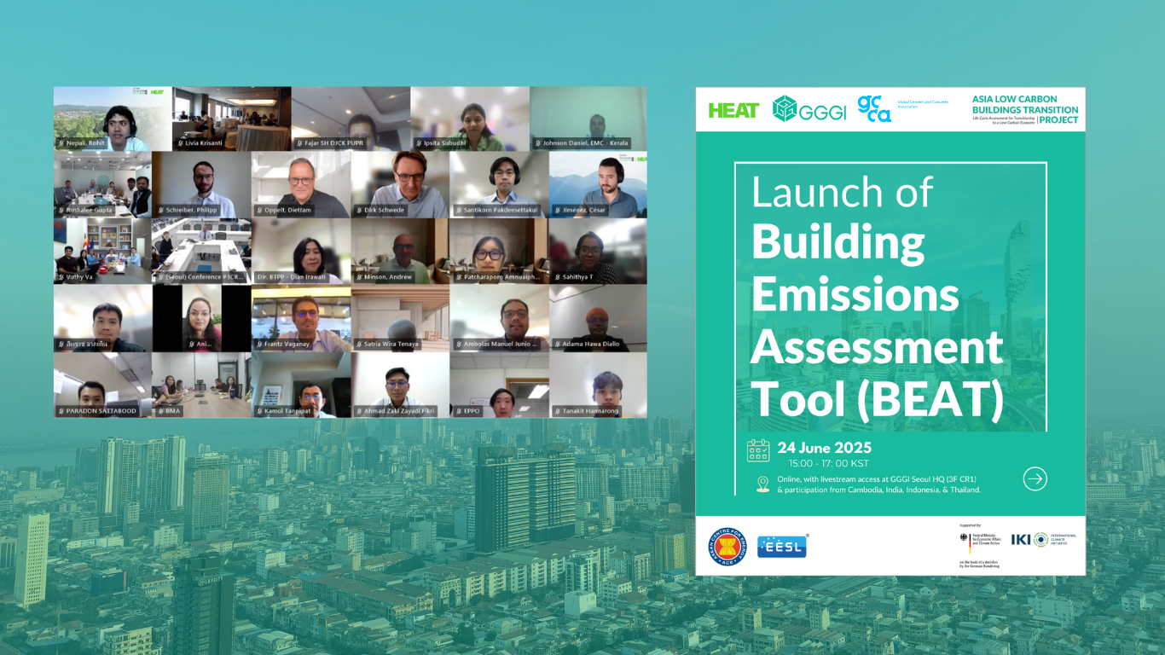Select the (Seoul) Conference room video tile
1165x655 pixels.
[201, 250]
